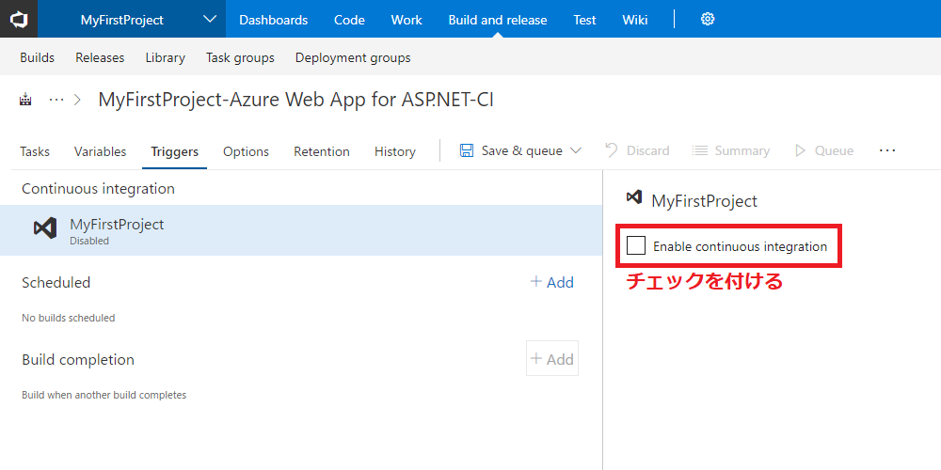Go to the Builds sub-page
Screen dimensions: 941x470
(38, 57)
